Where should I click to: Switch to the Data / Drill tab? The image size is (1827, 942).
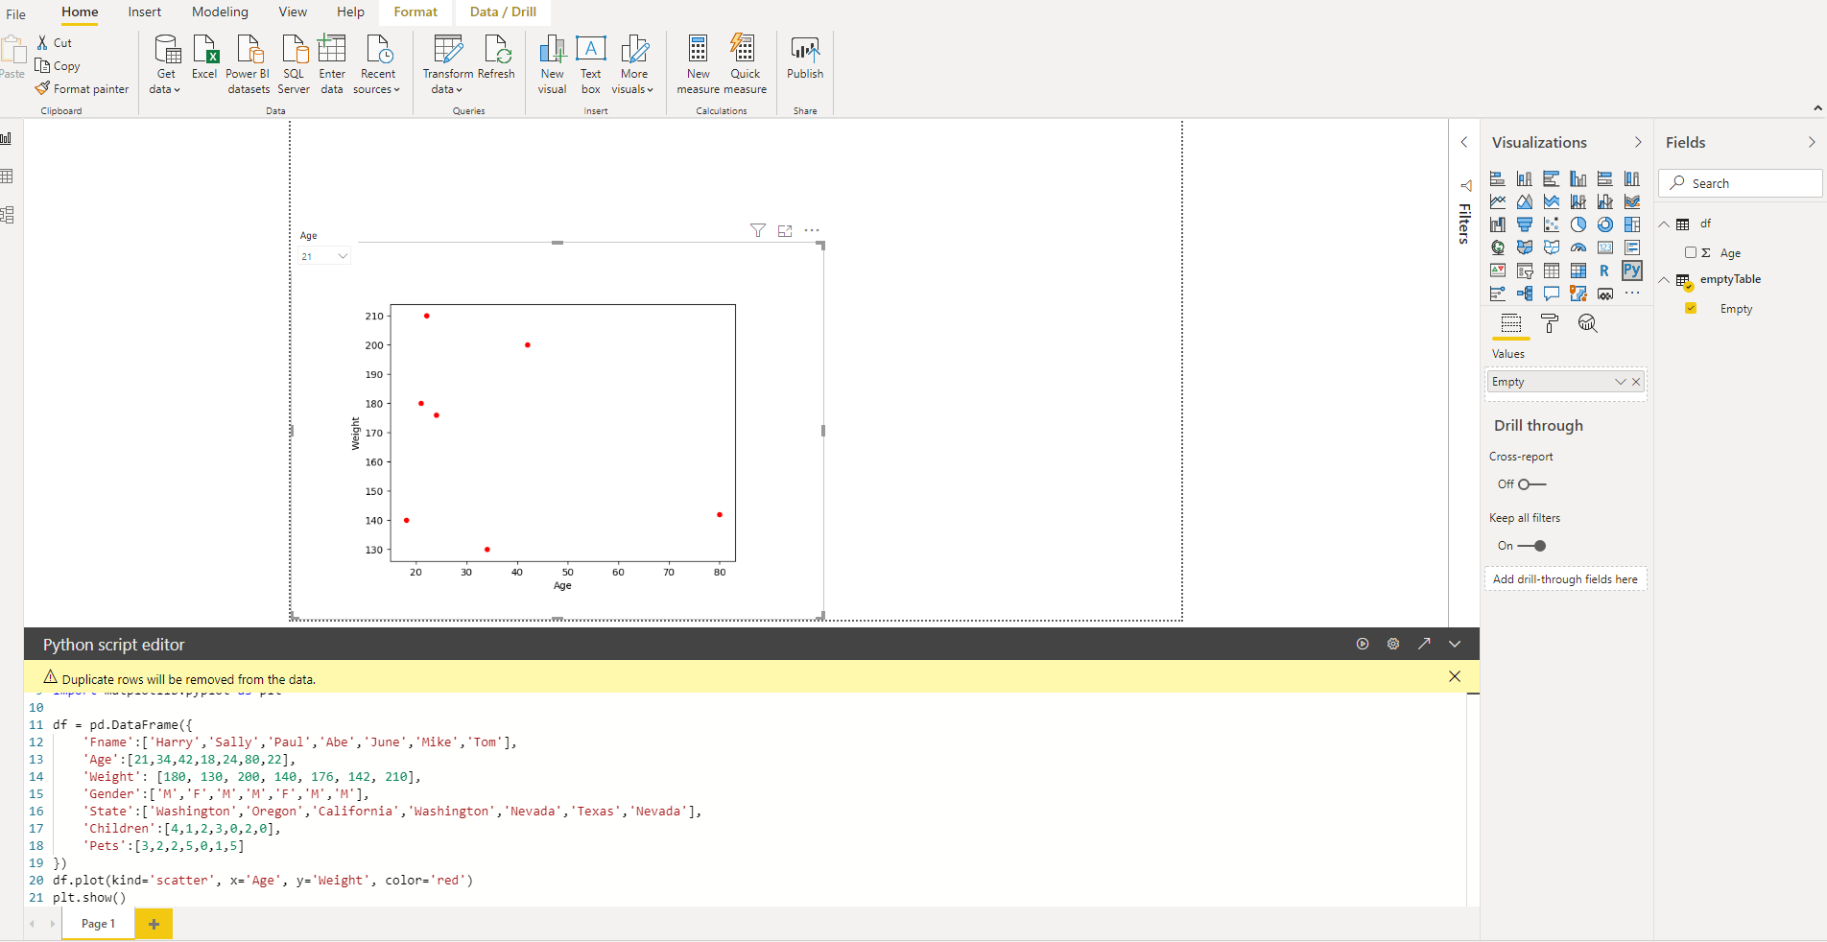[503, 12]
